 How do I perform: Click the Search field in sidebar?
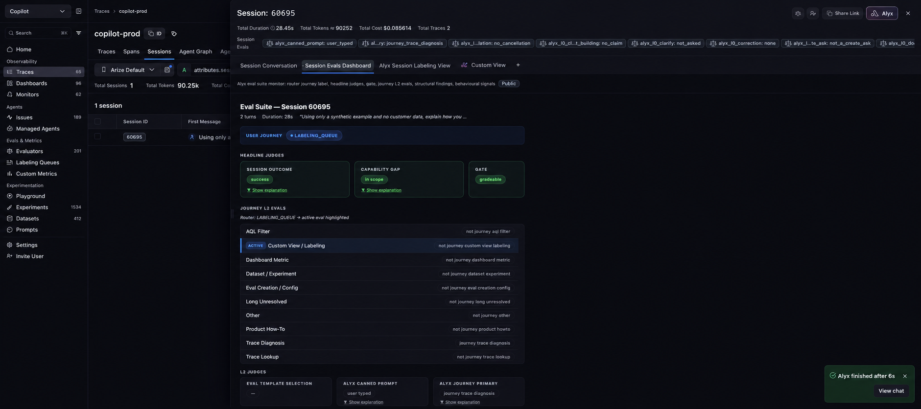pyautogui.click(x=38, y=33)
